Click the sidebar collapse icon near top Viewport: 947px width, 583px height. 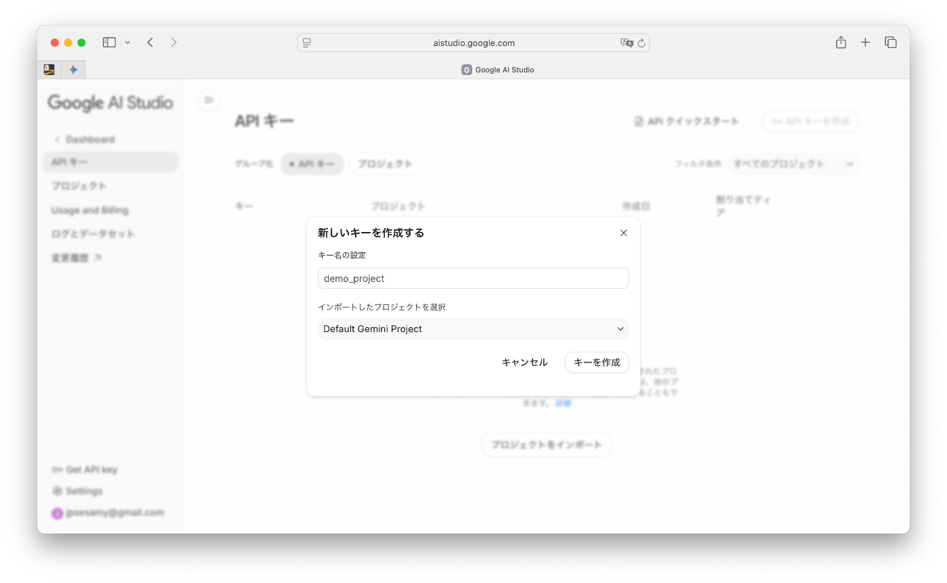click(x=209, y=100)
